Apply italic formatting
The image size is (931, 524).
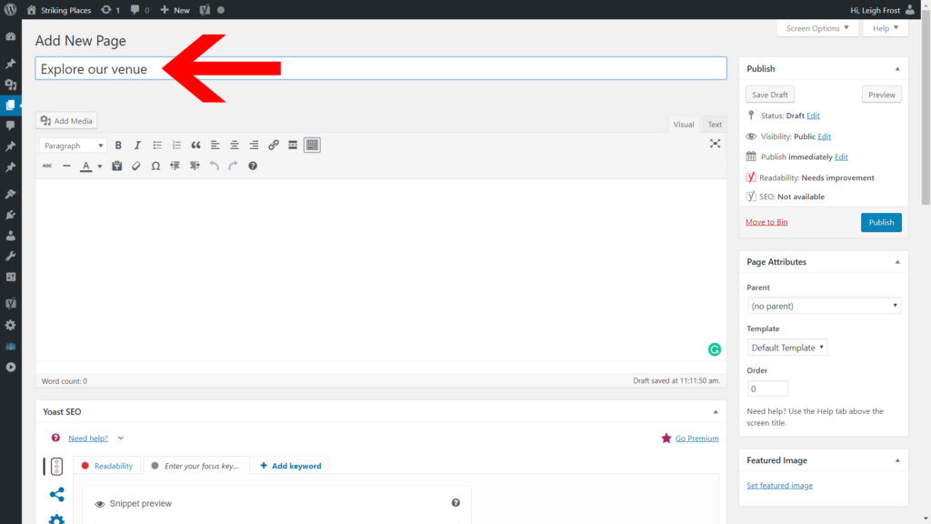click(137, 146)
